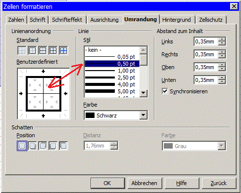Click the Distanz shadow field showing 1,76mm
Viewport: 241px width, 193px height.
click(x=97, y=146)
